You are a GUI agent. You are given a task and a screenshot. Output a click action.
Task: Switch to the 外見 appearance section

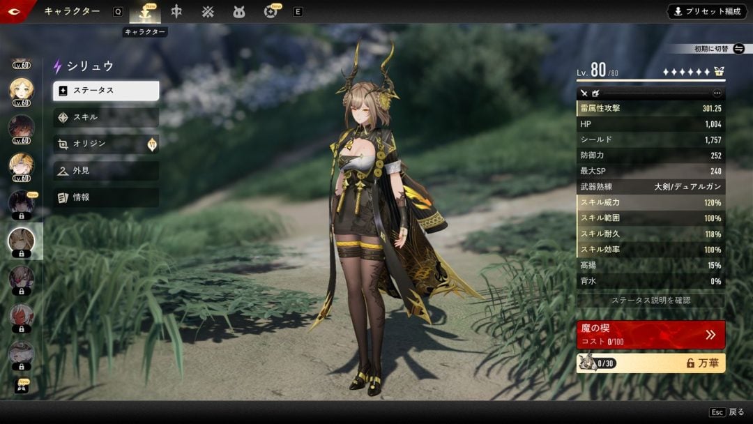(106, 171)
